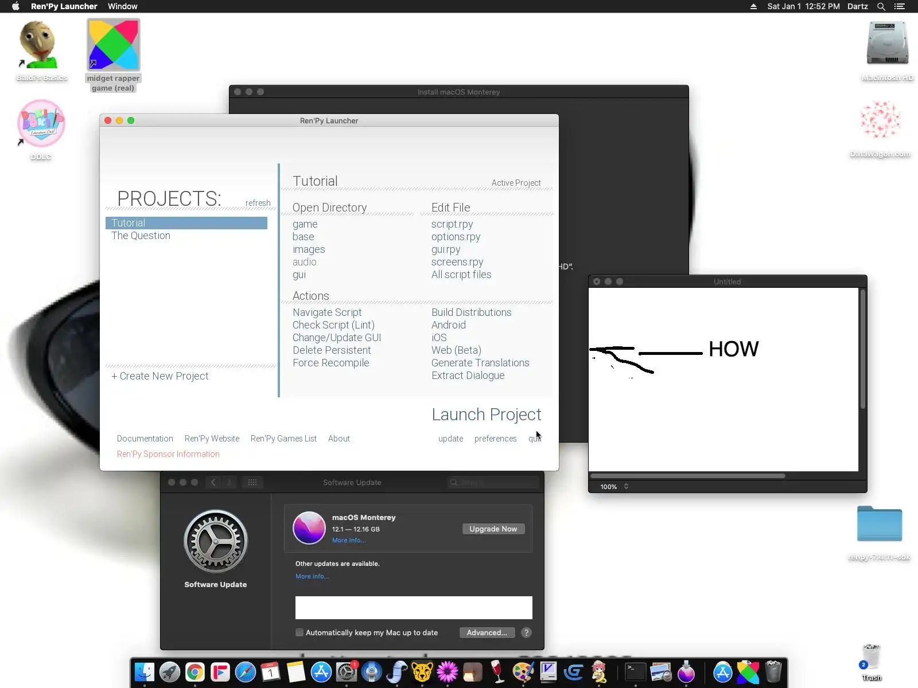Edit script.rpy file

click(x=452, y=224)
